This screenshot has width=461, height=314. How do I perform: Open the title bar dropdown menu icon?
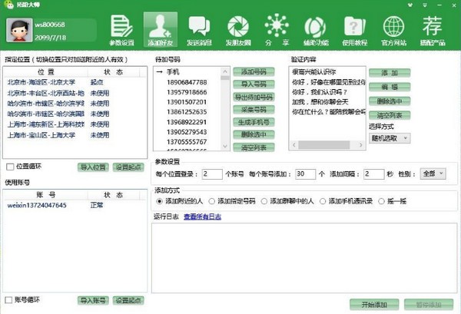425,5
